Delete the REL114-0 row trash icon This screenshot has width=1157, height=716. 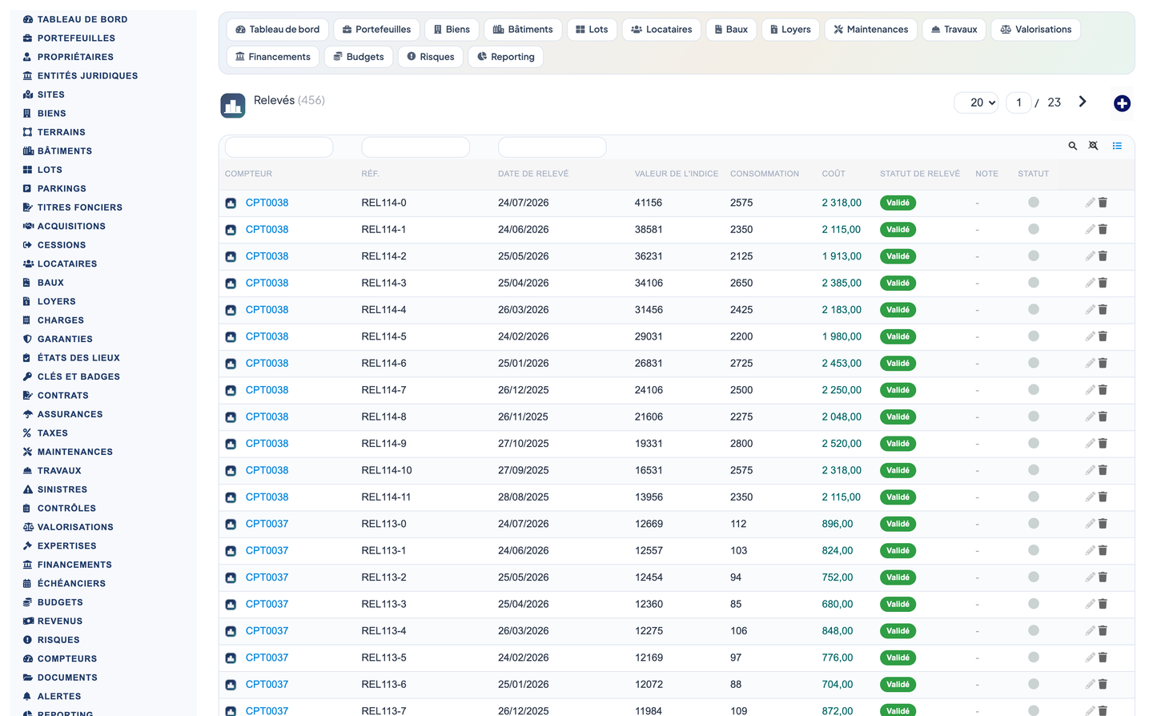(1103, 203)
